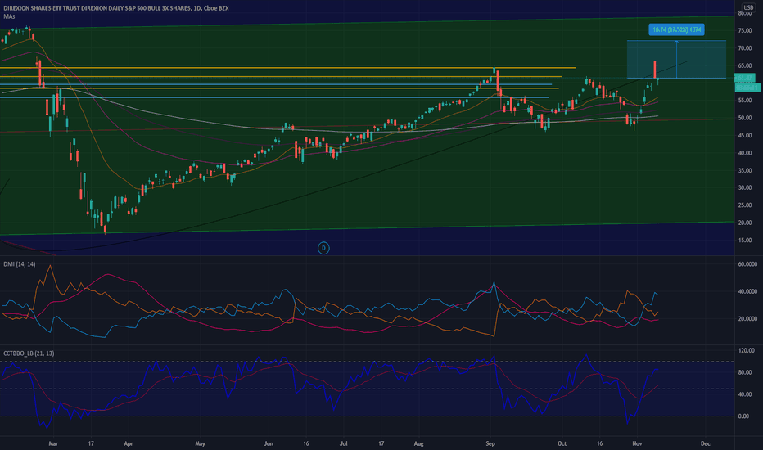
Task: Click the May label on time axis
Action: [200, 443]
